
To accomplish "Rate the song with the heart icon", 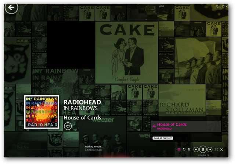I will [68, 126].
